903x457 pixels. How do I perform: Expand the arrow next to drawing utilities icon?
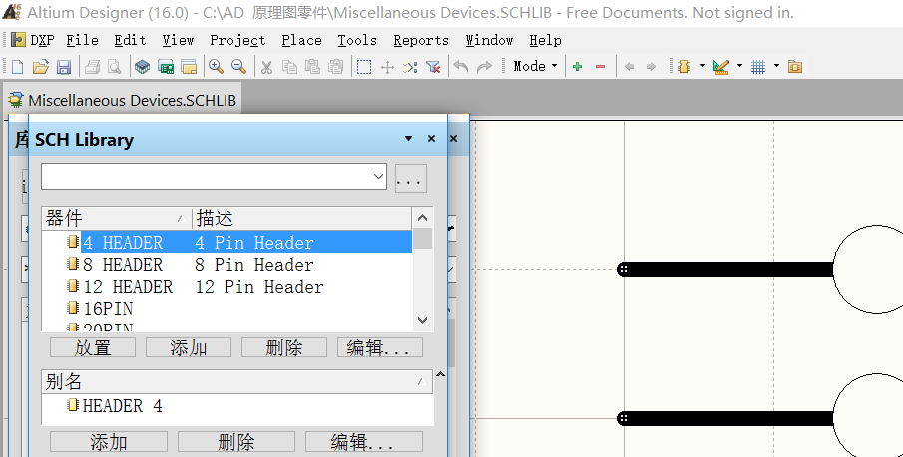[x=739, y=66]
